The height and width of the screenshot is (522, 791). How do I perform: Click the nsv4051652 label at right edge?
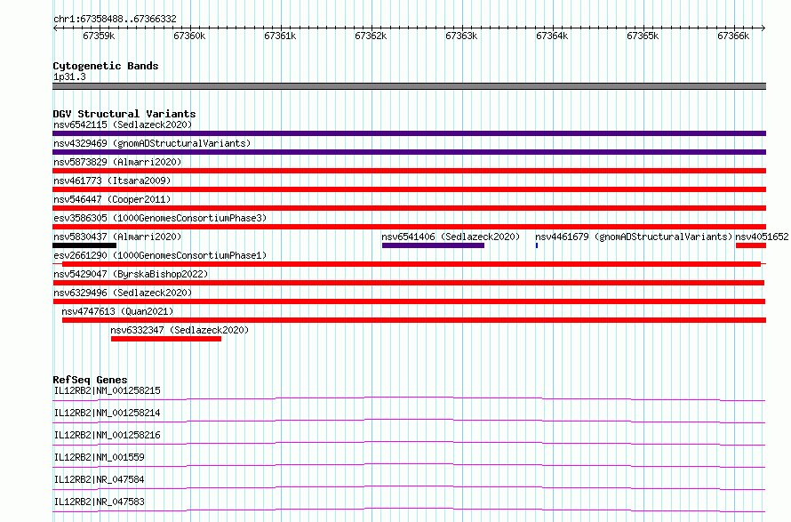point(762,237)
